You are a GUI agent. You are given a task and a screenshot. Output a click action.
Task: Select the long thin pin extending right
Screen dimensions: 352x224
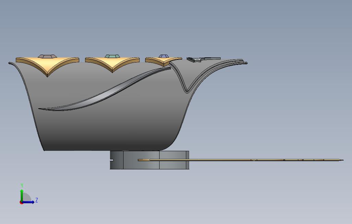tap(240, 160)
